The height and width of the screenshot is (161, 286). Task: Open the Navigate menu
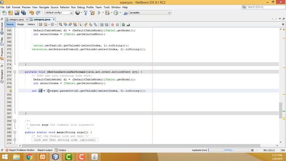[x=44, y=7]
